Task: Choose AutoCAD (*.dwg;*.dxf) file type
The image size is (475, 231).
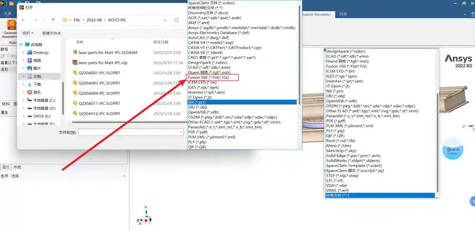Action: (208, 38)
